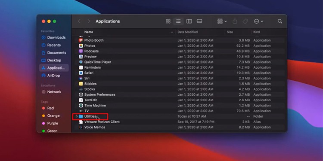Click the Share toolbar icon
323x161 pixels.
click(235, 21)
